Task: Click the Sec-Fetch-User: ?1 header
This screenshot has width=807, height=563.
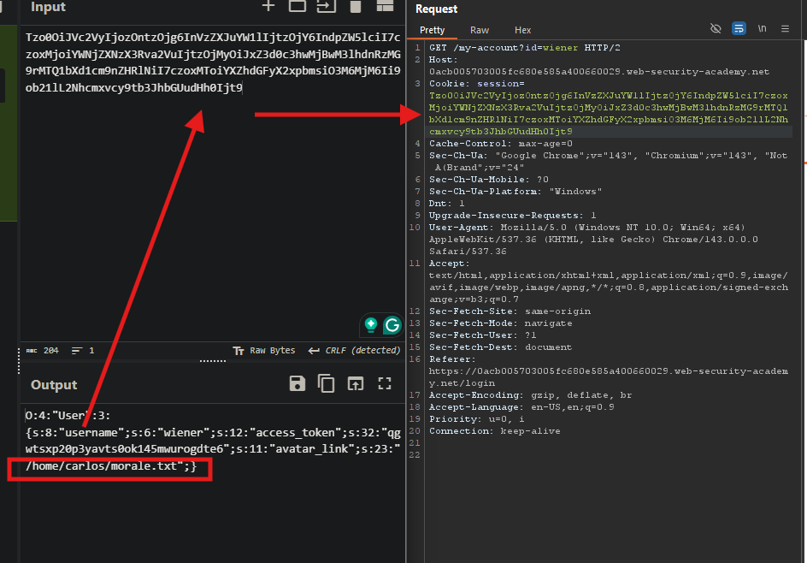Action: [x=483, y=335]
